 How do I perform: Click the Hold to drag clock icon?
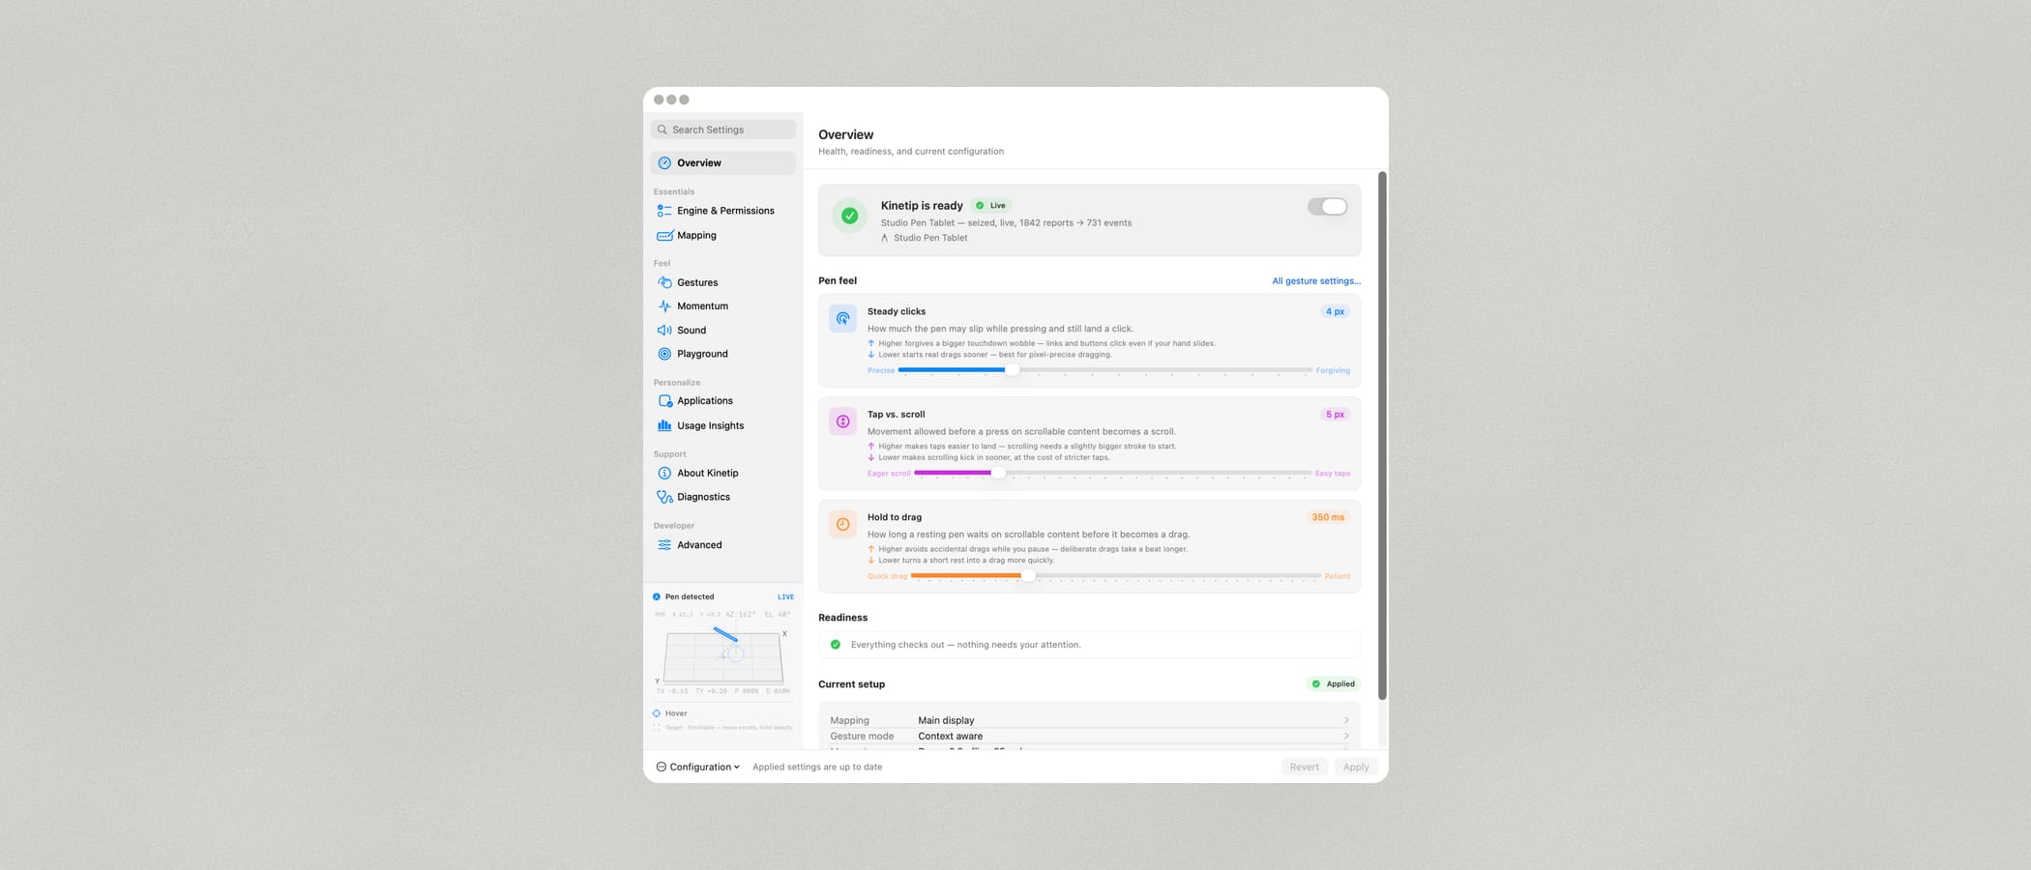coord(843,524)
